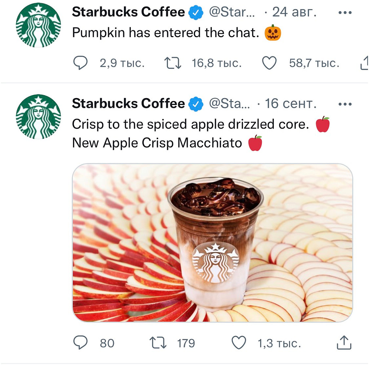
Task: Like the Apple Crisp Macchiato tweet
Action: [x=239, y=343]
